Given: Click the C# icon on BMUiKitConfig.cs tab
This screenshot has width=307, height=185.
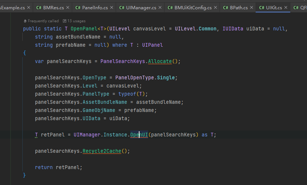Looking at the screenshot, I should (170, 8).
